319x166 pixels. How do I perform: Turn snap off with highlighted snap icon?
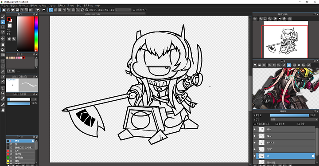pos(51,10)
